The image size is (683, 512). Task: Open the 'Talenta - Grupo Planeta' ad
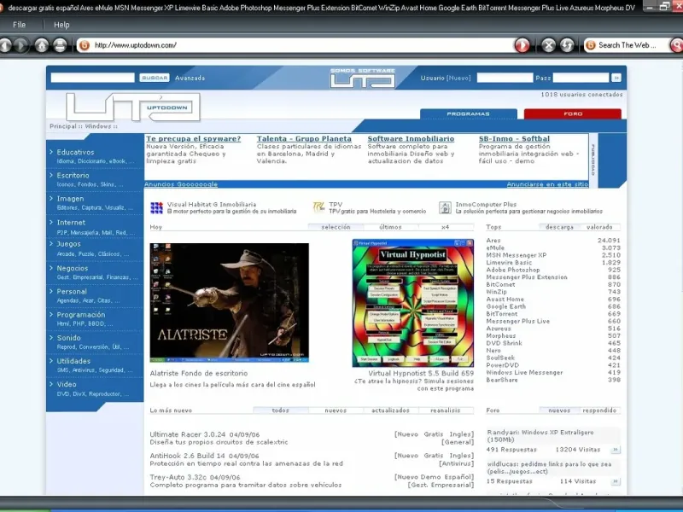pos(304,138)
